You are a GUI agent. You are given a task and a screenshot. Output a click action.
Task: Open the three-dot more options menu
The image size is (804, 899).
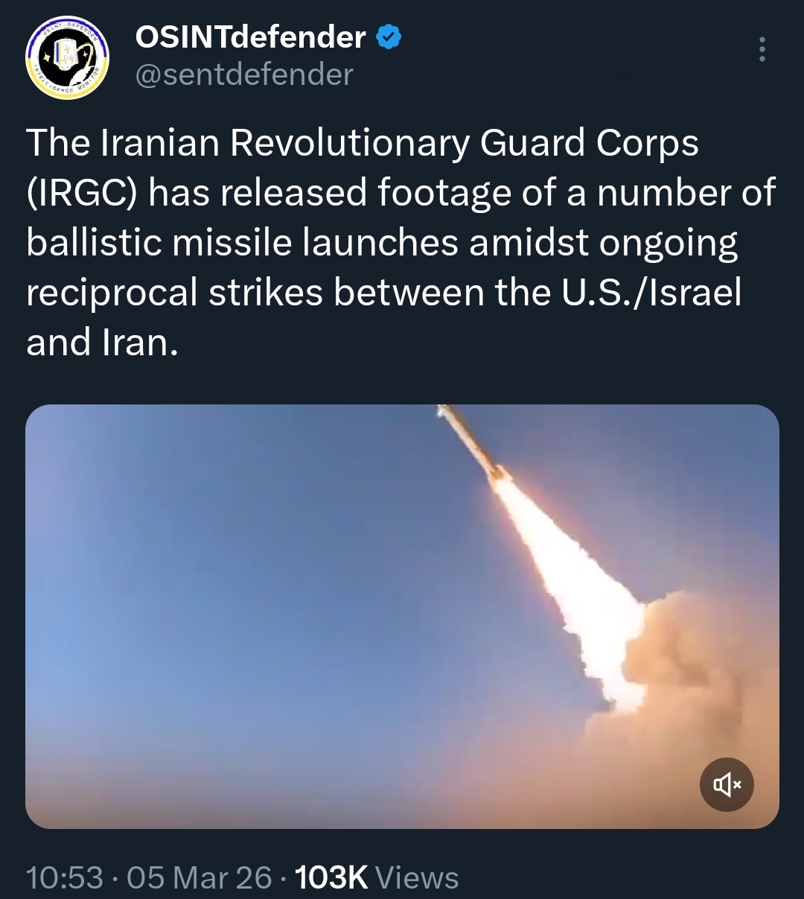[761, 49]
